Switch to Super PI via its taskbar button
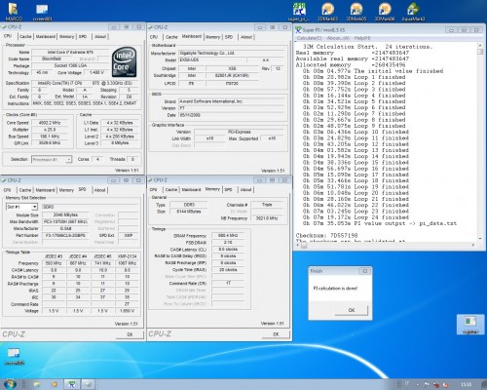487x390 pixels. [x=71, y=384]
